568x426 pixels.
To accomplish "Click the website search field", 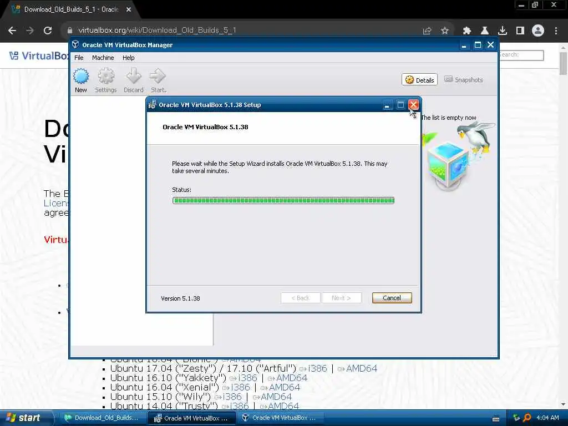I will [x=521, y=55].
